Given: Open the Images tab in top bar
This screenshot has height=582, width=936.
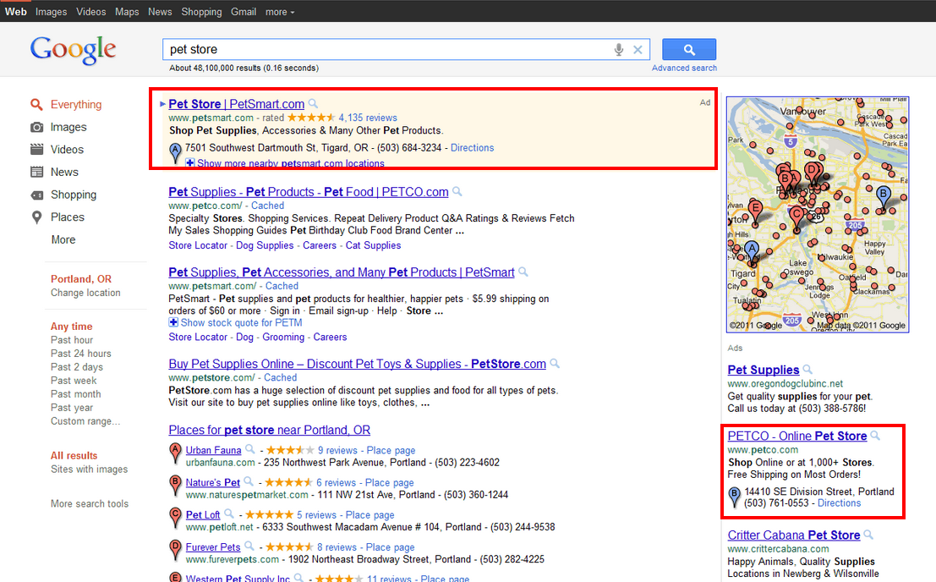Looking at the screenshot, I should coord(52,12).
